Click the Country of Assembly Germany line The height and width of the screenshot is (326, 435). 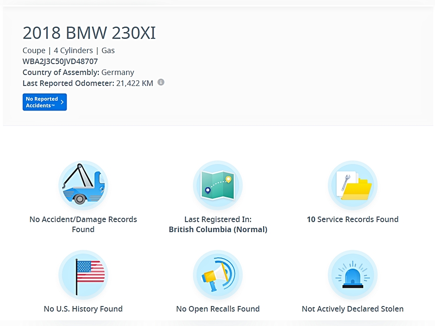(x=78, y=72)
